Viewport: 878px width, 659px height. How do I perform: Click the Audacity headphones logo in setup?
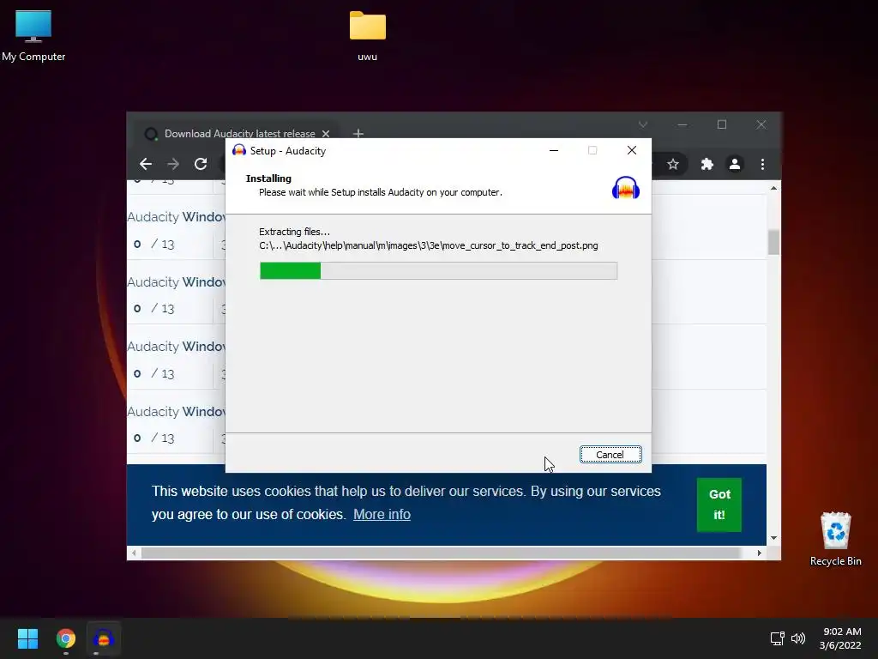point(625,188)
